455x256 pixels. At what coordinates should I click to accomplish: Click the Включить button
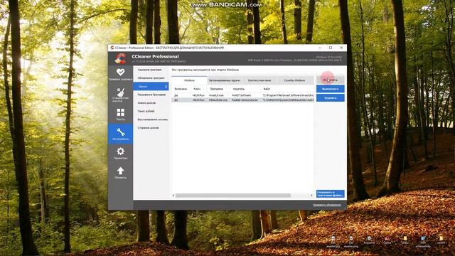coord(330,80)
